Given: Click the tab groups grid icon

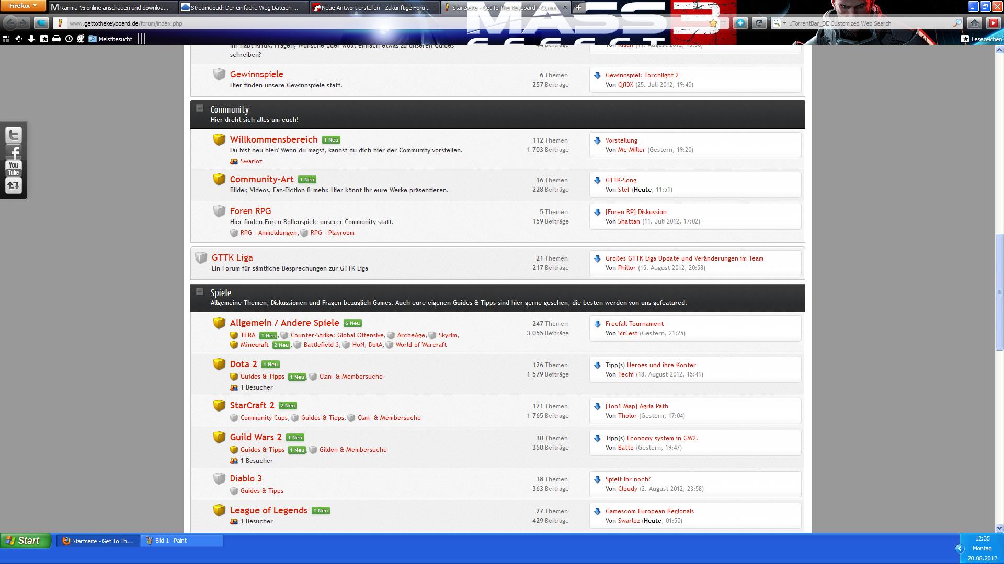Looking at the screenshot, I should pyautogui.click(x=6, y=39).
